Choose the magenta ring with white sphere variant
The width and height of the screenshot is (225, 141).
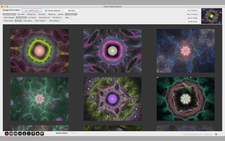(112, 51)
